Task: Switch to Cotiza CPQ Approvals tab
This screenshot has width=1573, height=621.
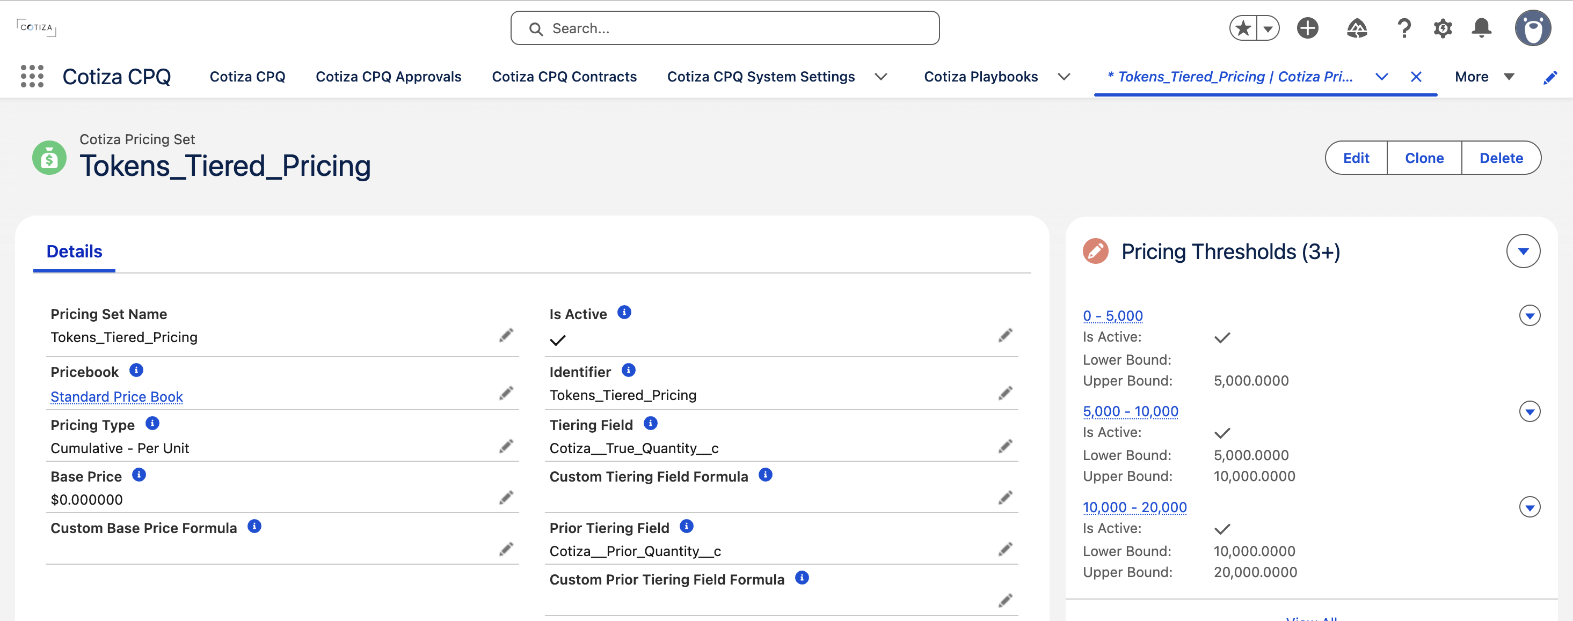Action: point(388,76)
